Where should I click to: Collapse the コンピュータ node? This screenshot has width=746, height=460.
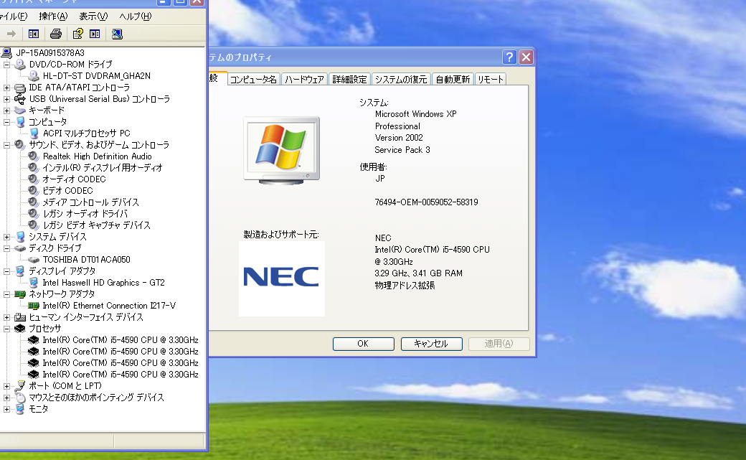click(6, 122)
